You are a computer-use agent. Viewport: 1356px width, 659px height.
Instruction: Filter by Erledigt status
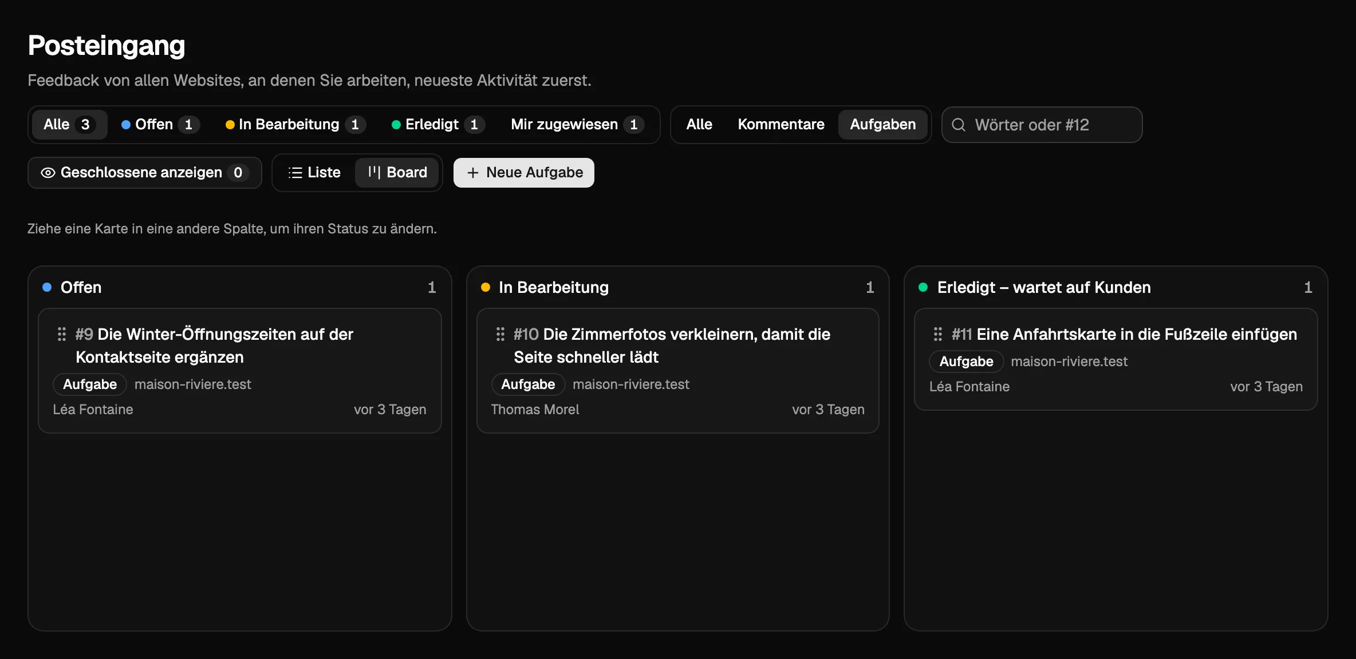pos(438,125)
